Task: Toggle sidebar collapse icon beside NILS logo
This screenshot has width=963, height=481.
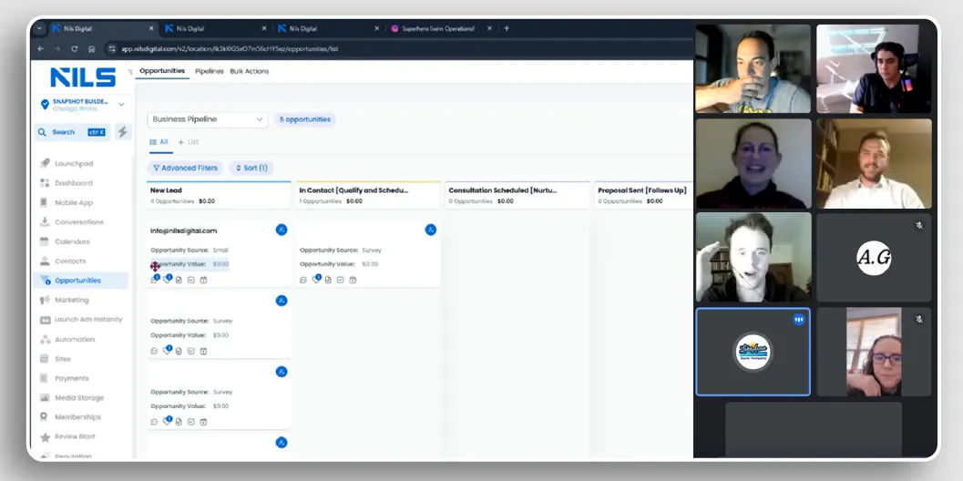Action: tap(129, 72)
